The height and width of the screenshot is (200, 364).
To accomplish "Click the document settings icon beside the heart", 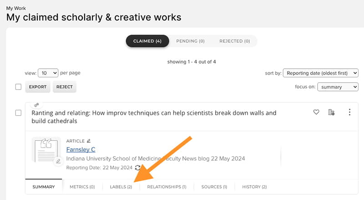I will (331, 112).
